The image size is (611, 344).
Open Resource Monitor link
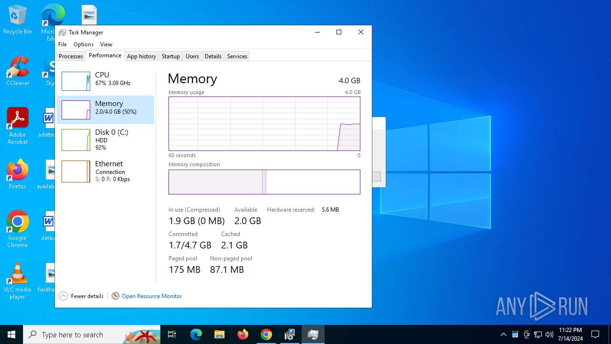(x=152, y=296)
